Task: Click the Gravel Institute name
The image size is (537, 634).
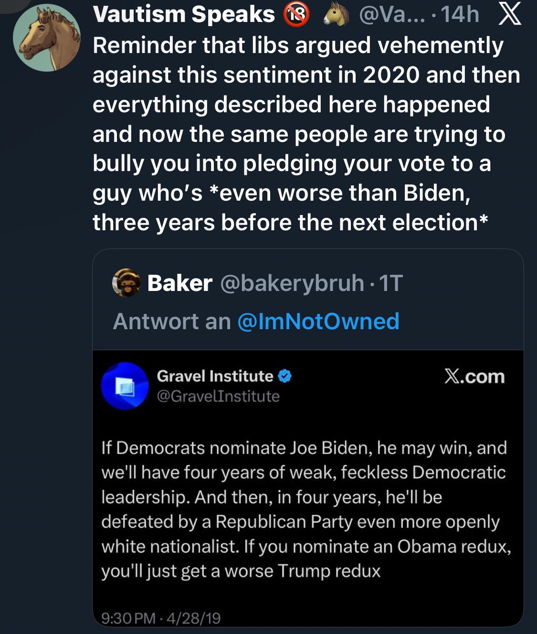Action: (x=215, y=376)
